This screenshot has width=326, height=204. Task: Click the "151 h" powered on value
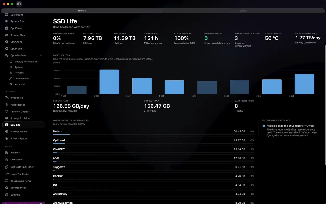click(151, 38)
